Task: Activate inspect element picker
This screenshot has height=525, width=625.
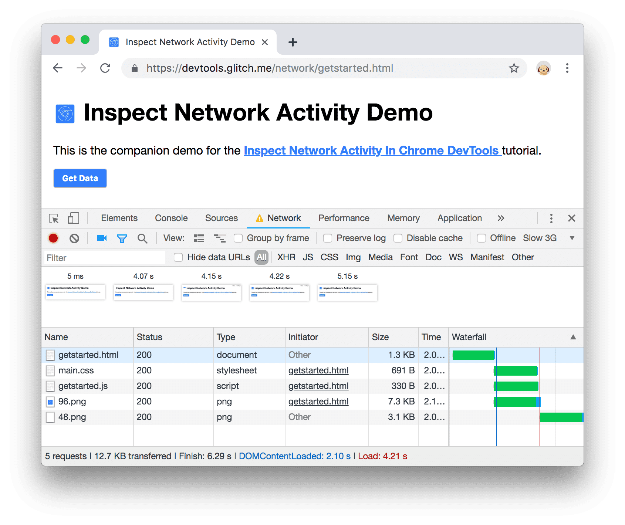Action: (54, 218)
